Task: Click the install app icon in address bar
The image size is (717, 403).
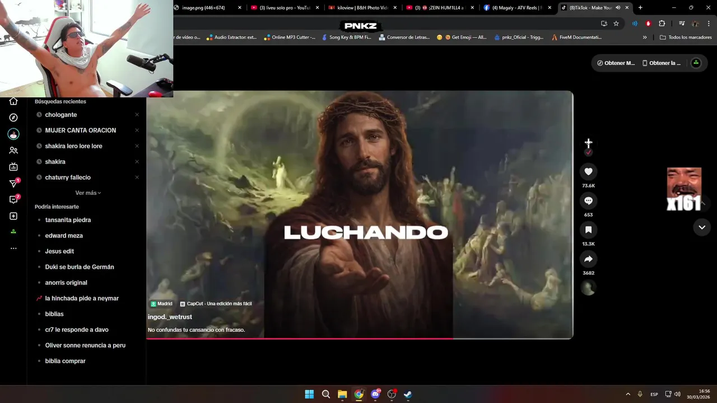Action: point(604,24)
